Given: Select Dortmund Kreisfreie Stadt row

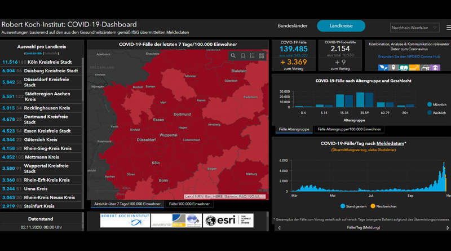Looking at the screenshot, I should [x=41, y=120].
